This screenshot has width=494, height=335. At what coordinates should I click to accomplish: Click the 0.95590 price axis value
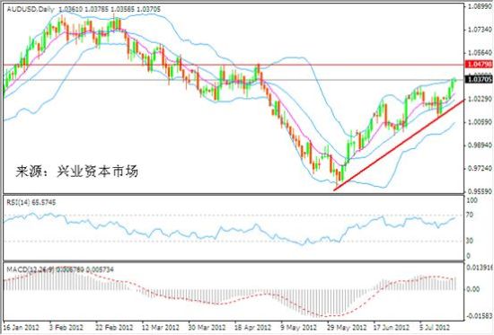(480, 191)
